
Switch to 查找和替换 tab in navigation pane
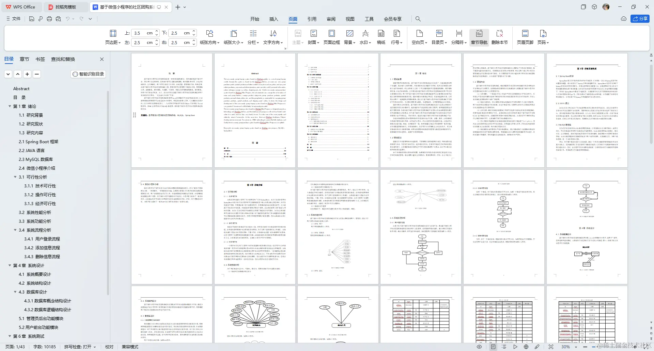pos(63,59)
